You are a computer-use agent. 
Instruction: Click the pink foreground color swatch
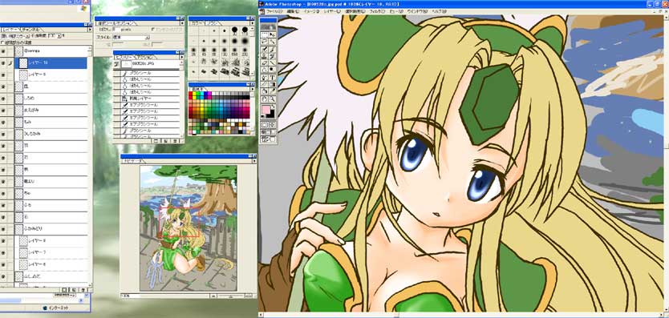[x=266, y=109]
